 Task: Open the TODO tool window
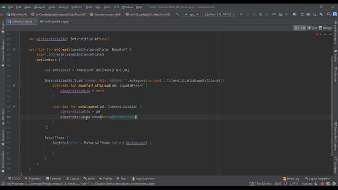14,178
